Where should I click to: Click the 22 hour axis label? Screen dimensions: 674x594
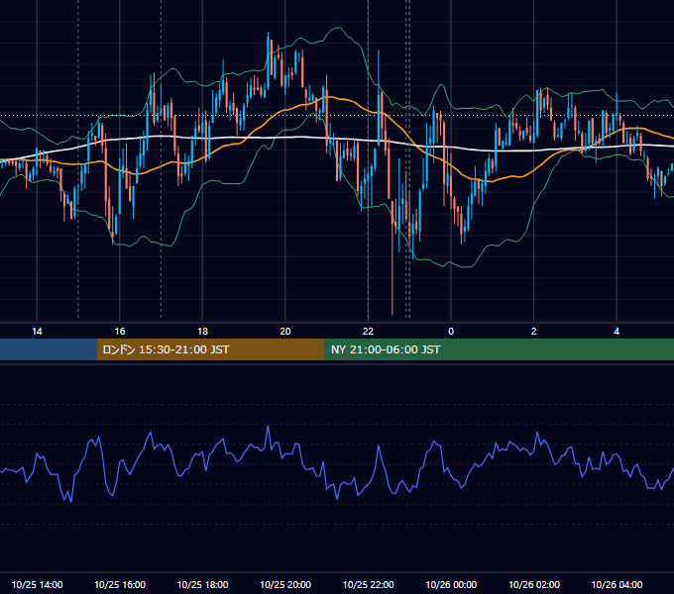coord(368,332)
